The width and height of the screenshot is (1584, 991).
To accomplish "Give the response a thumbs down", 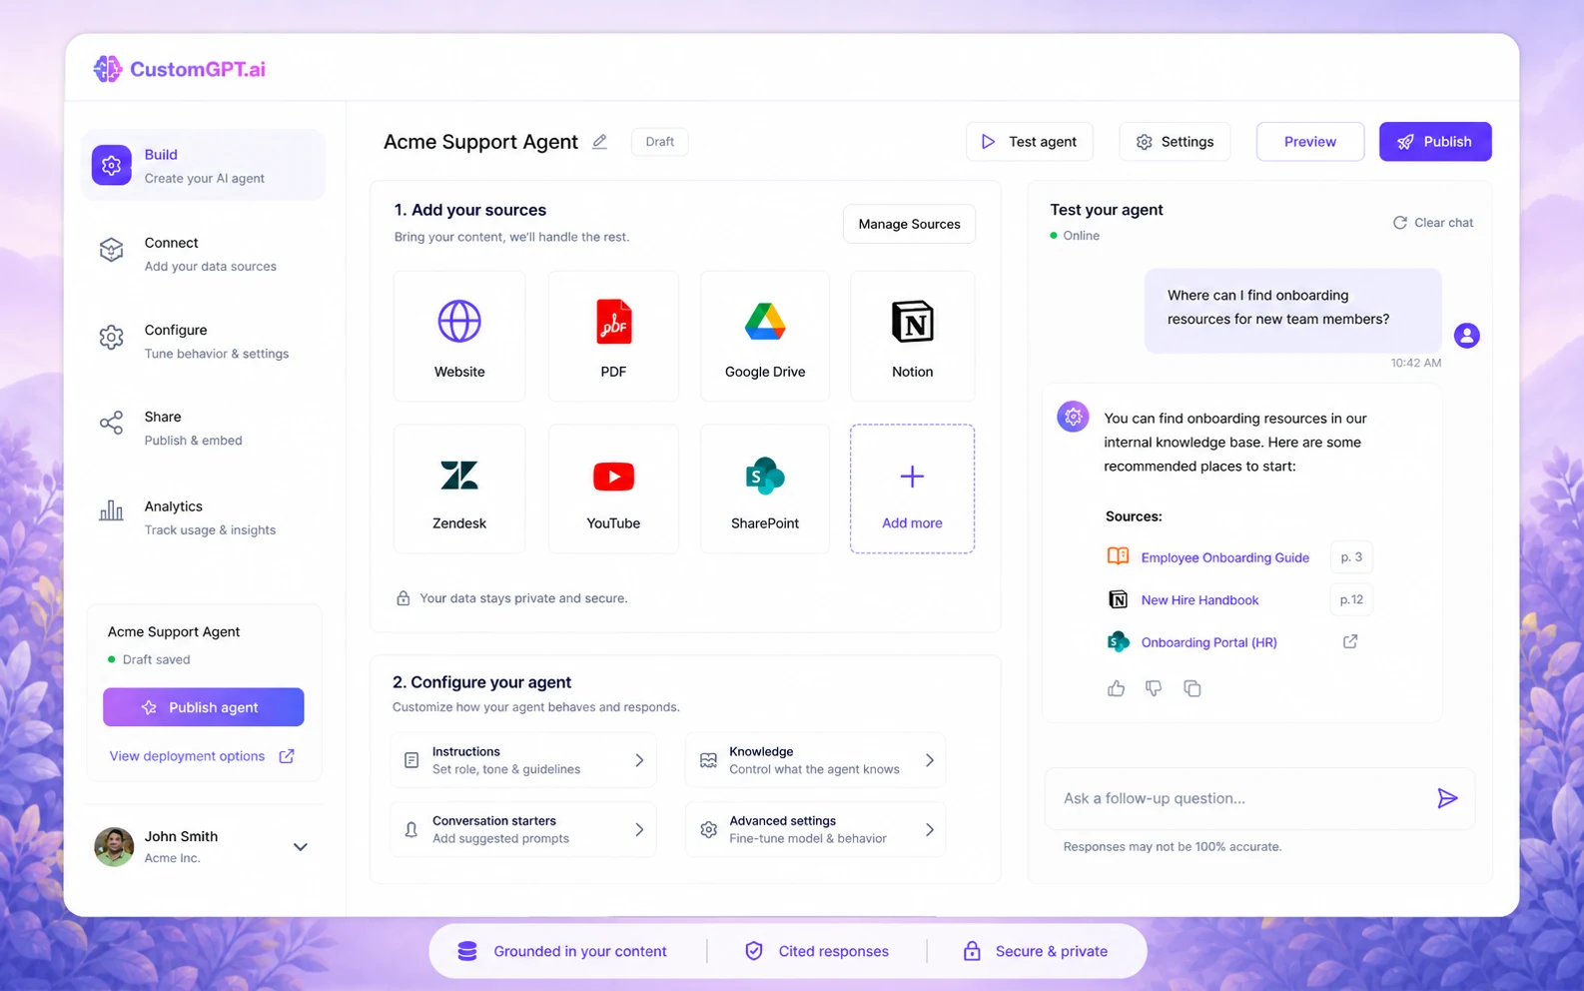I will [1154, 688].
